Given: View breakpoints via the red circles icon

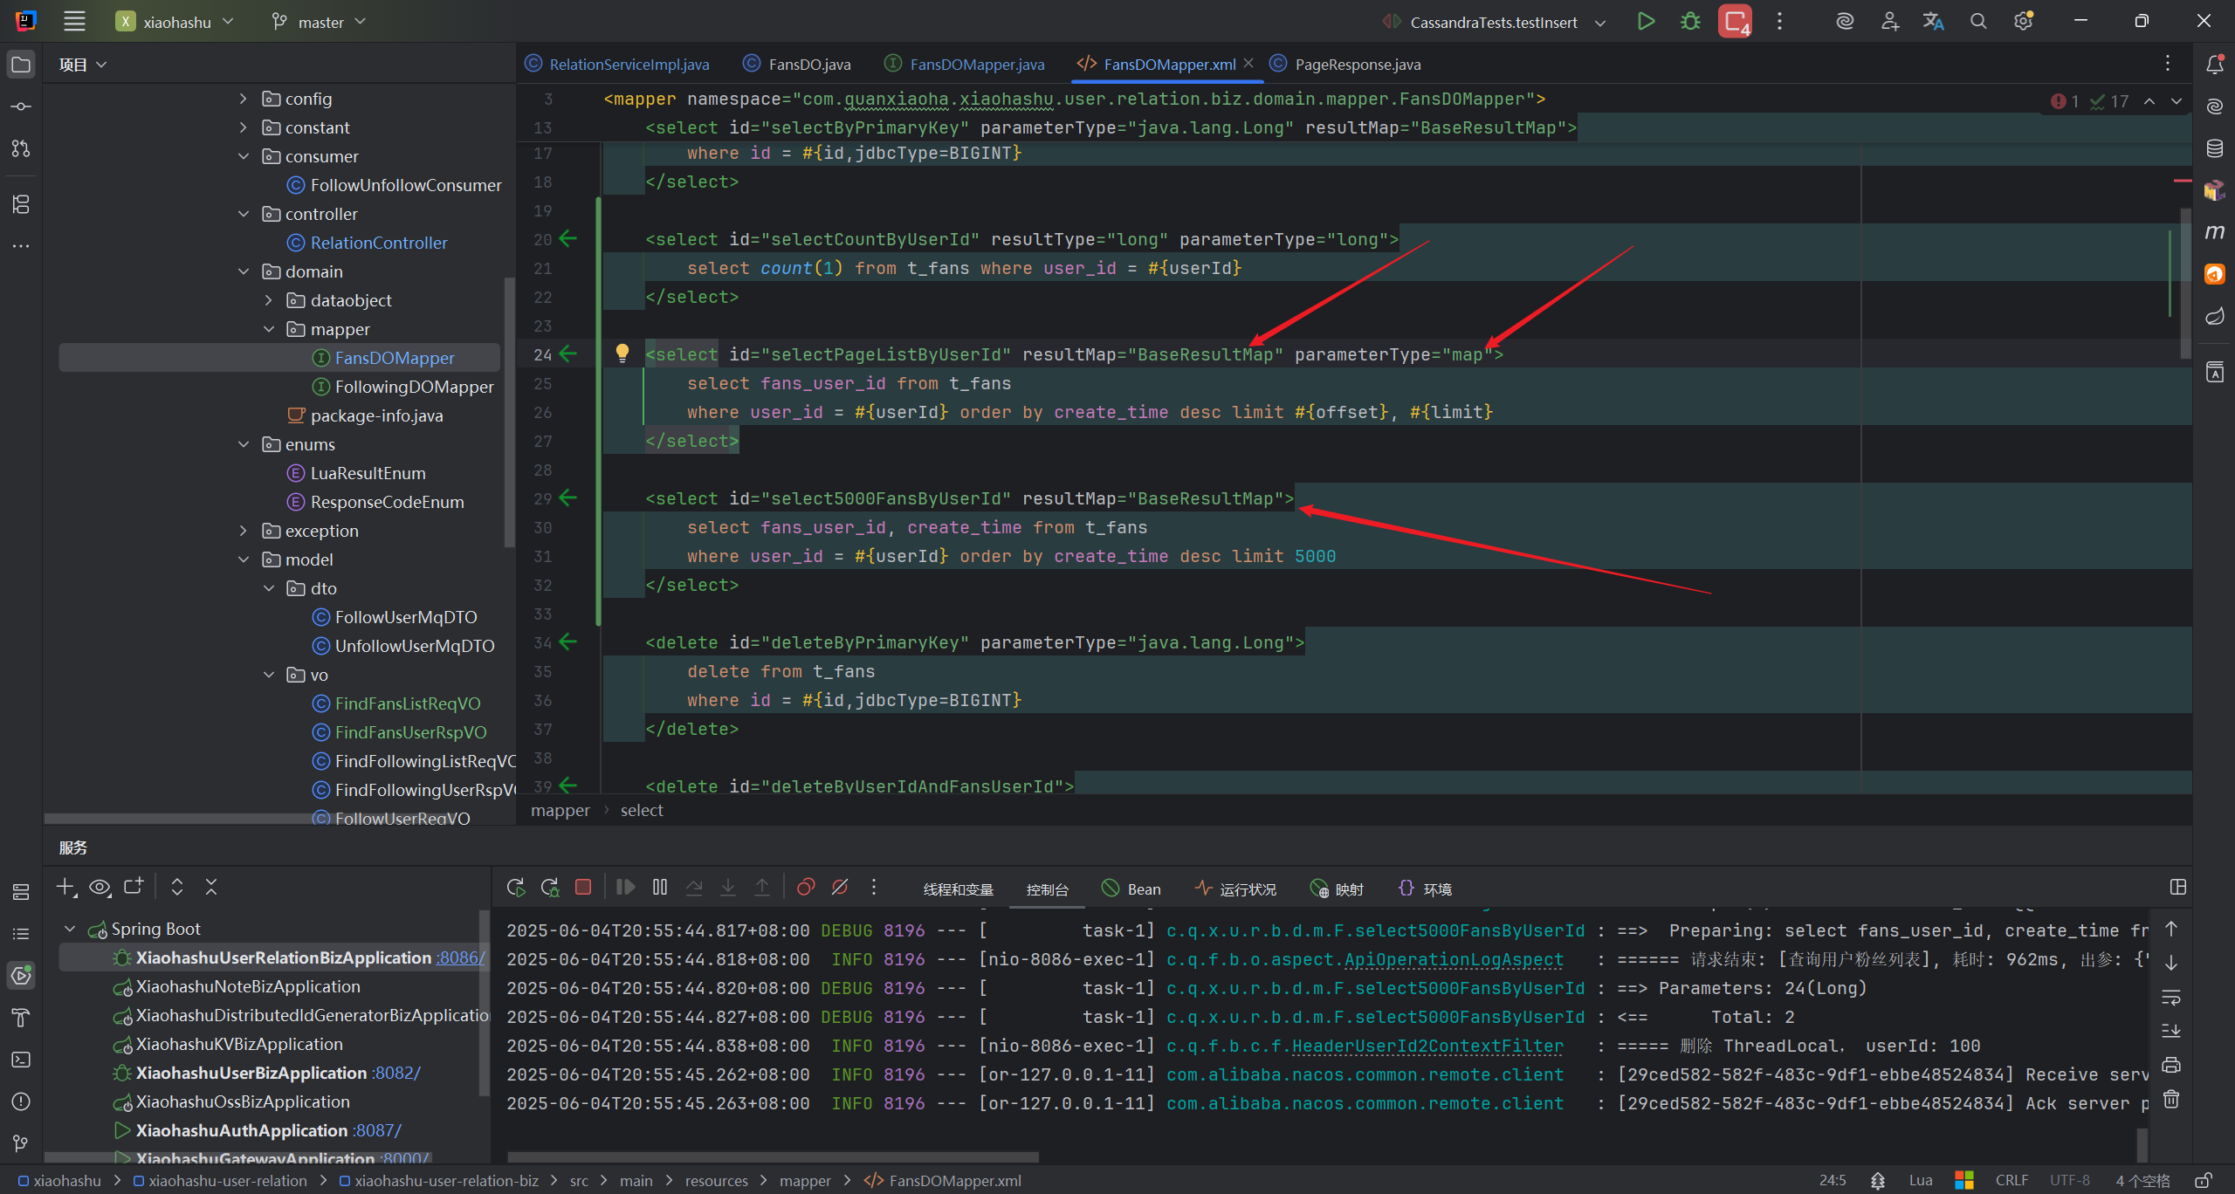Looking at the screenshot, I should pos(806,888).
